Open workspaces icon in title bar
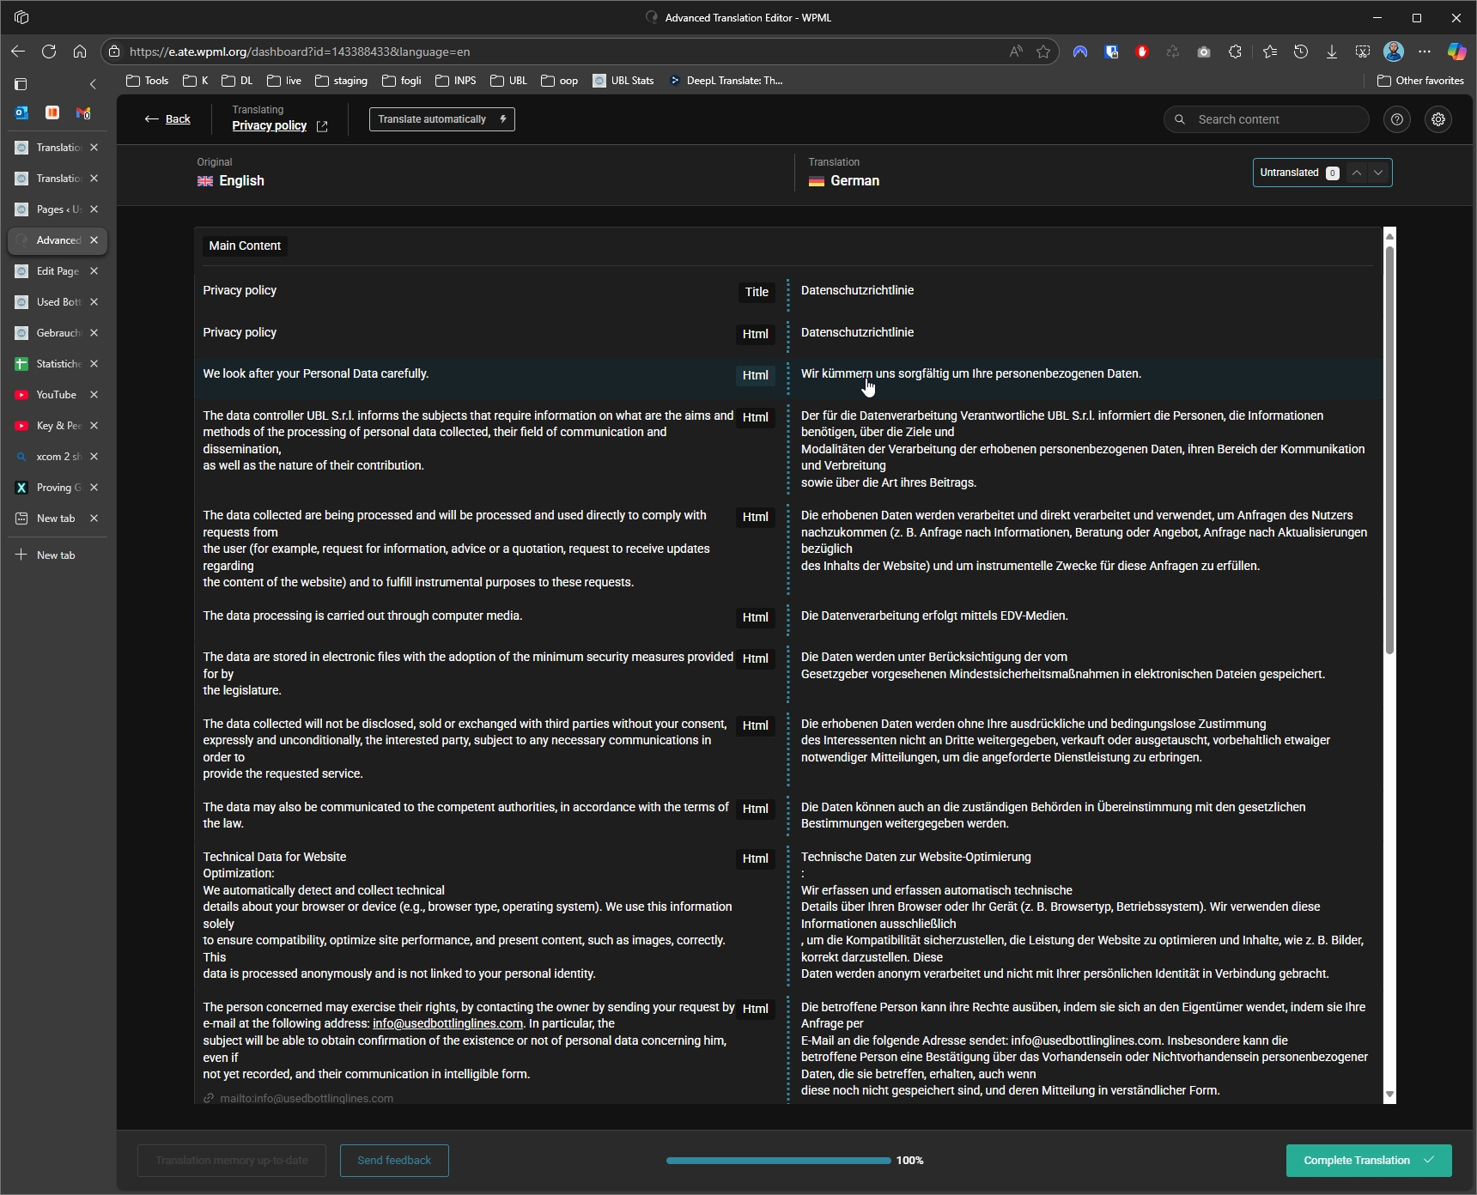Viewport: 1477px width, 1195px height. coord(21,17)
